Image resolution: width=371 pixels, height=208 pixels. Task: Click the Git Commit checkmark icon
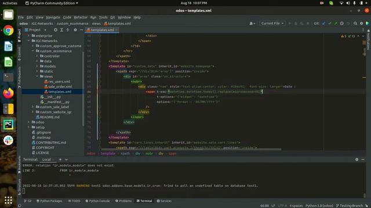click(330, 23)
